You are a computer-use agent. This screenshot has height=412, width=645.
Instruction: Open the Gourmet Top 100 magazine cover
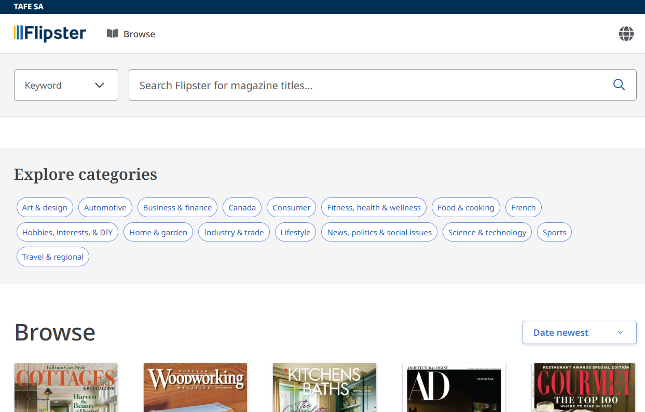pos(584,387)
